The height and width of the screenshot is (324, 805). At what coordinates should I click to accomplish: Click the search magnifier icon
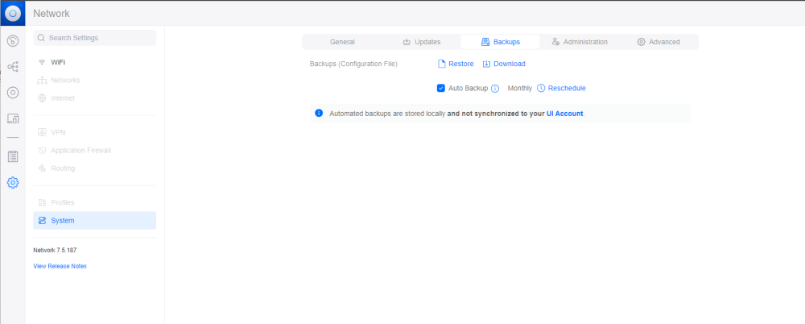click(x=42, y=38)
